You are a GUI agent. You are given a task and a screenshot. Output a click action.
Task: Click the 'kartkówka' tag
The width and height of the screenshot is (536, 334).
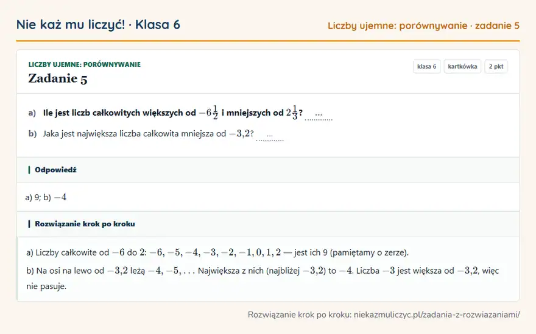[x=462, y=66]
